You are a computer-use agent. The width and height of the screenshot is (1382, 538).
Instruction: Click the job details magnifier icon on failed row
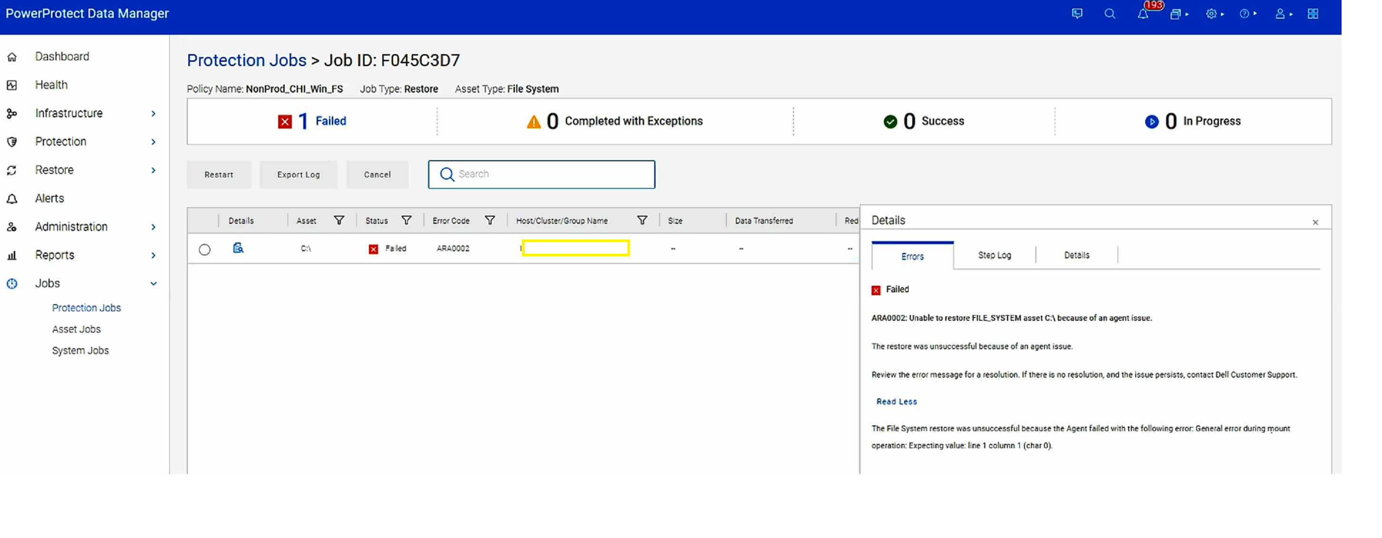[238, 249]
